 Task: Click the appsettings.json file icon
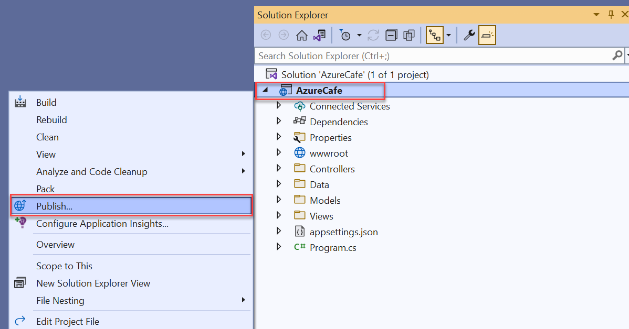(300, 232)
